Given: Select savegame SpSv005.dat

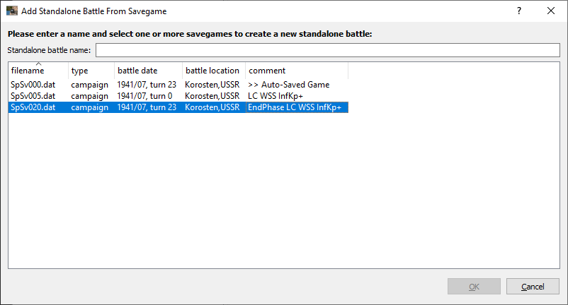Looking at the screenshot, I should [33, 96].
